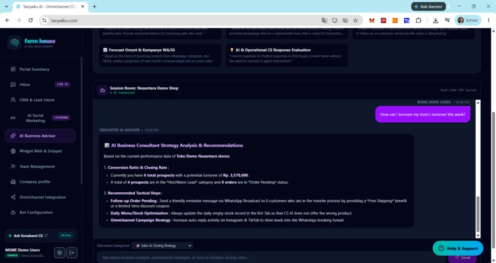
Task: Click the purple user message bubble
Action: pos(423,114)
